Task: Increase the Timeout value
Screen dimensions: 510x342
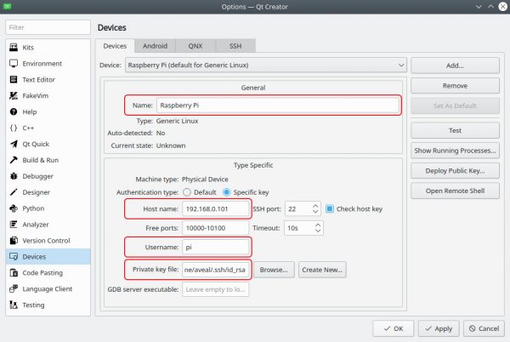Action: pyautogui.click(x=318, y=225)
